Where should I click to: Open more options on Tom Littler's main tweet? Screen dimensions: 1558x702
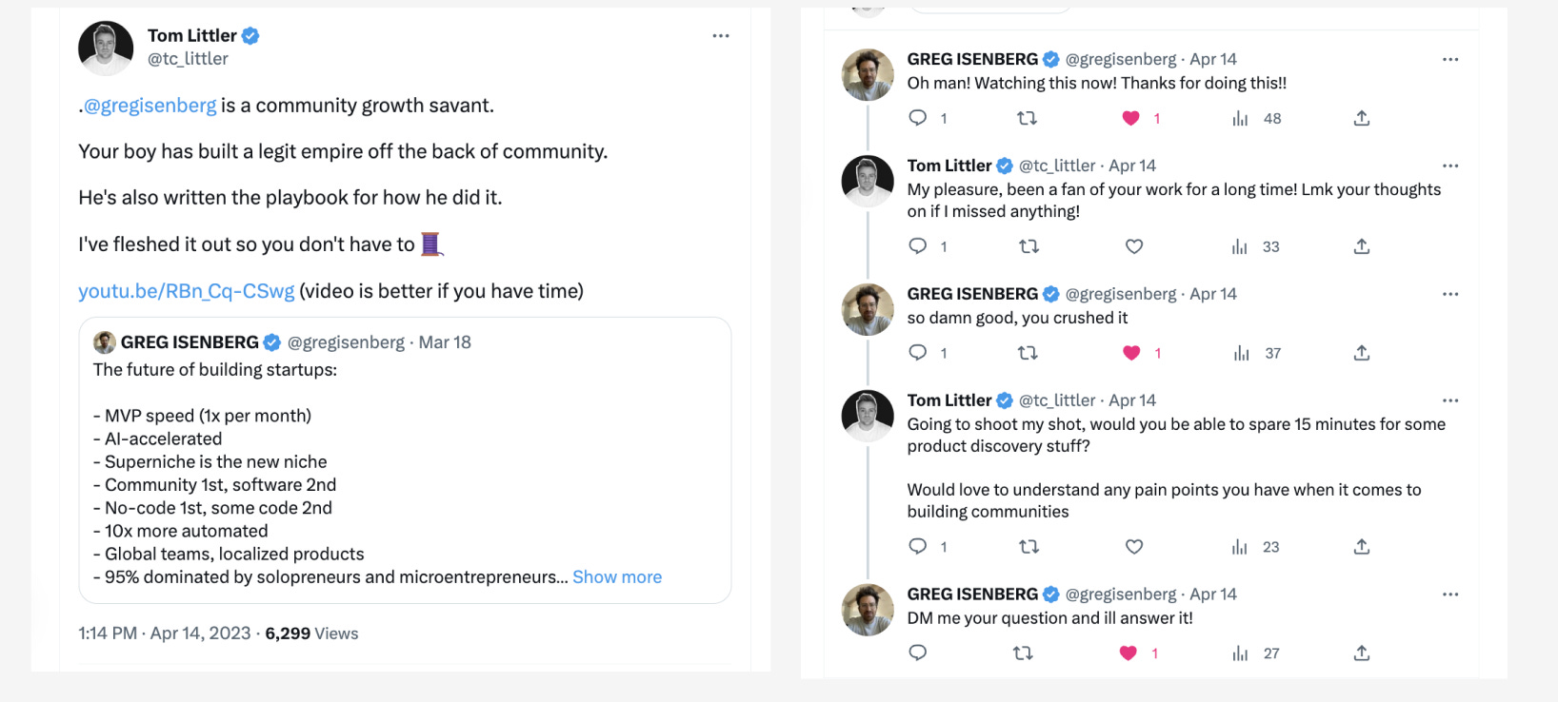[x=721, y=36]
